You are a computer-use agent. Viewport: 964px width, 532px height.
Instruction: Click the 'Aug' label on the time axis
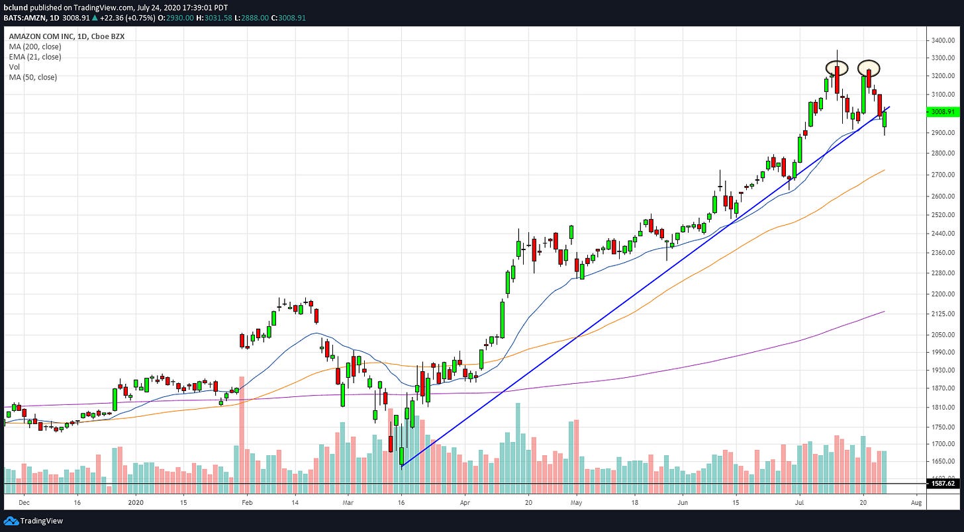[916, 503]
